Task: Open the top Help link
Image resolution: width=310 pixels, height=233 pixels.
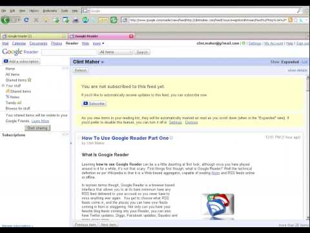Action: click(x=289, y=43)
